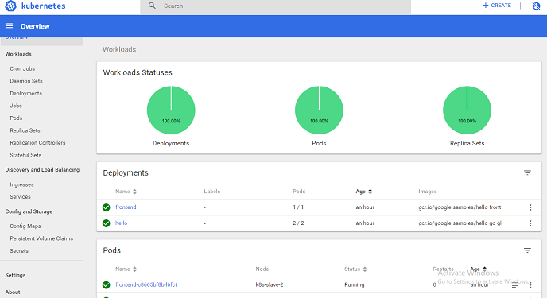Click Running status of frontend pod

(x=354, y=284)
